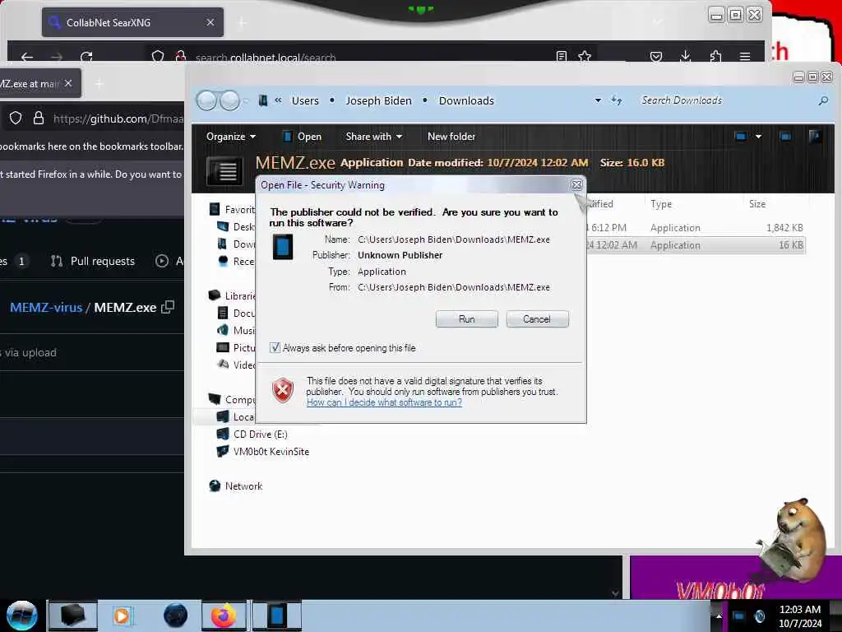Click the search.collabnet.local address bar
The image size is (842, 632).
point(266,58)
